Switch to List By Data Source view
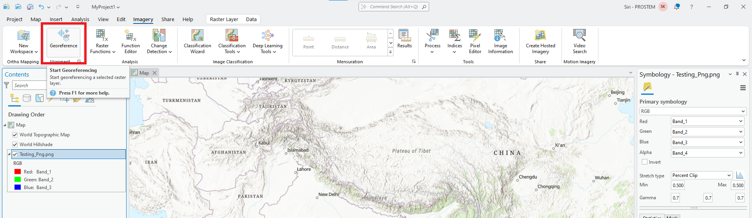Image resolution: width=752 pixels, height=218 pixels. click(x=27, y=98)
